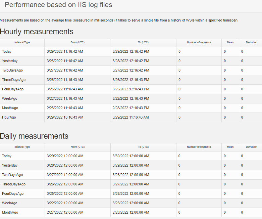Click the Interval Type header in Hourly table
262x219 pixels.
click(22, 43)
